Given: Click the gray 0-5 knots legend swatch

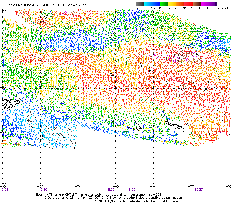Looking at the screenshot, I should (140, 4).
